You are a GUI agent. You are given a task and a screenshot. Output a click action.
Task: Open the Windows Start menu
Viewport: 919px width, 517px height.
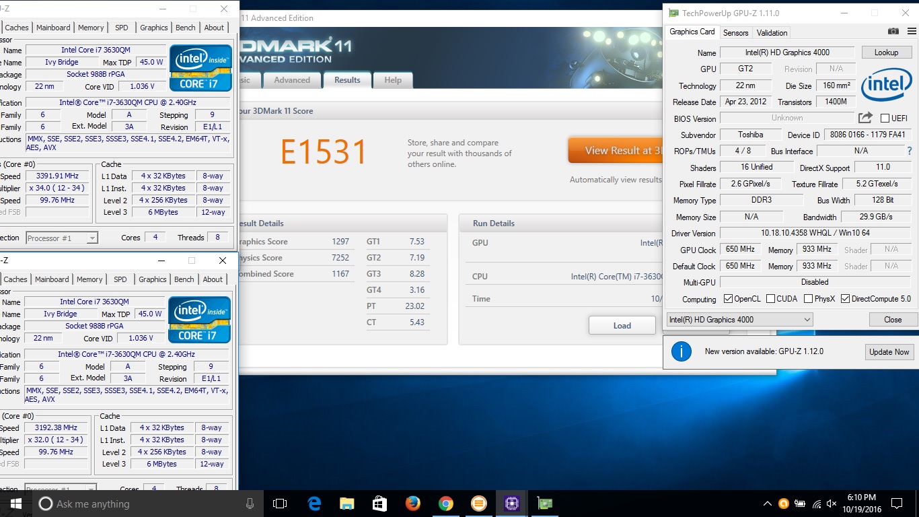[15, 504]
